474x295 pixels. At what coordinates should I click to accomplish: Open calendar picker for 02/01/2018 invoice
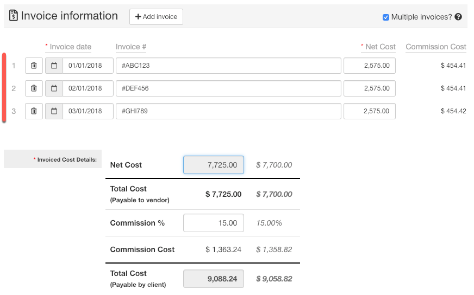(54, 88)
